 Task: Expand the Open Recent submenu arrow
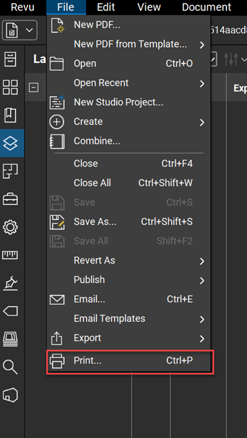(202, 83)
